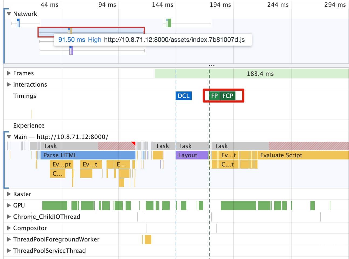Select the FP marker in Timings row
Viewport: 349px width, 259px height.
click(x=214, y=96)
